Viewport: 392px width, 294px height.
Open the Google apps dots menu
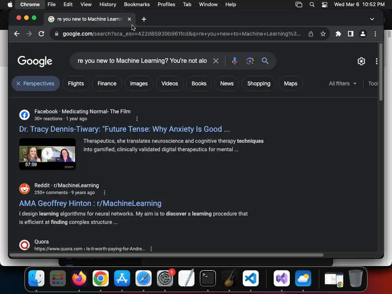click(x=377, y=61)
